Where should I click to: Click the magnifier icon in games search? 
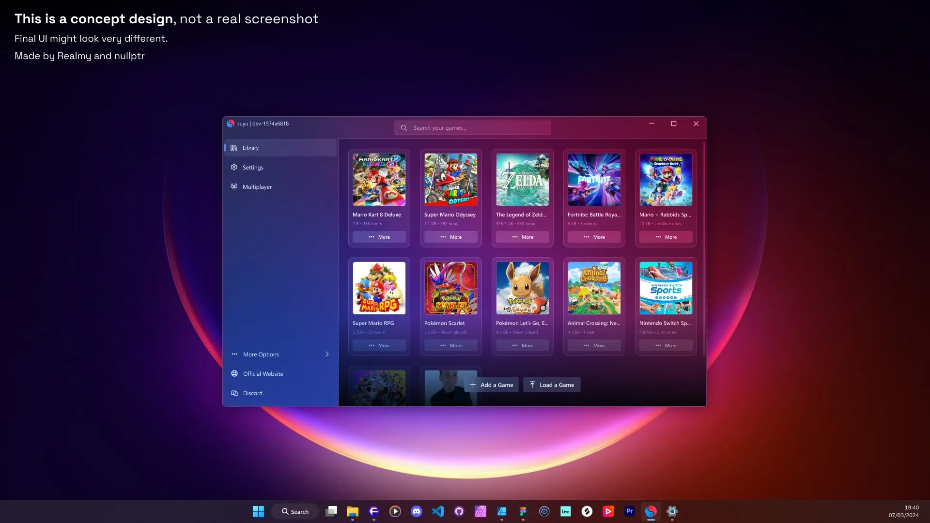coord(403,128)
